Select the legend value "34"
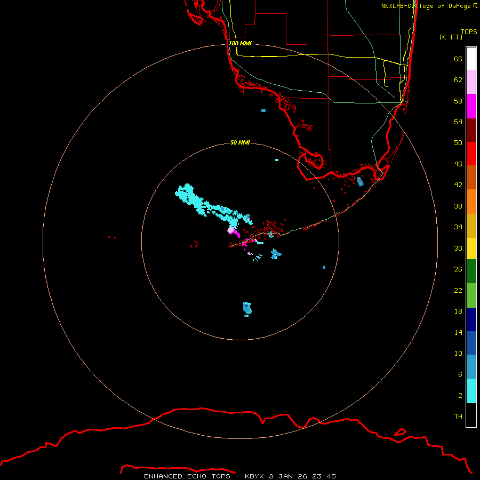480x480 pixels. point(458,227)
